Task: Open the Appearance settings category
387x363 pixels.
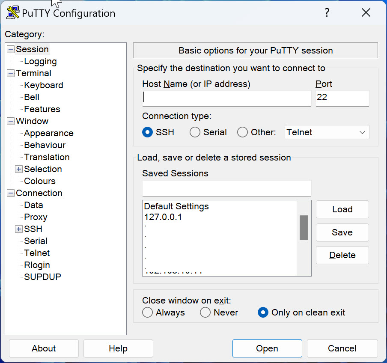Action: 49,133
